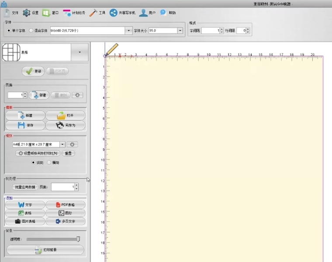Click the 保存 floppy disk button

click(x=25, y=126)
